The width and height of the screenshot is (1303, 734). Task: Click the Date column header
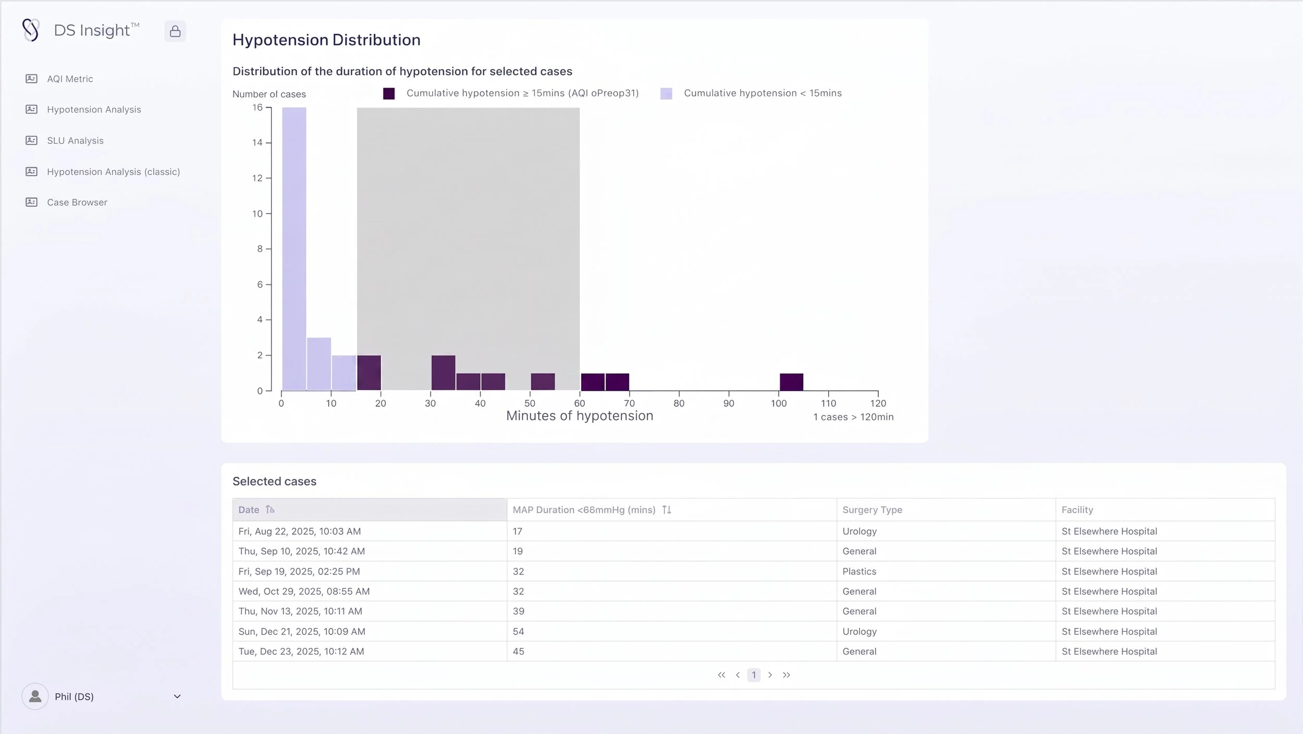point(370,509)
